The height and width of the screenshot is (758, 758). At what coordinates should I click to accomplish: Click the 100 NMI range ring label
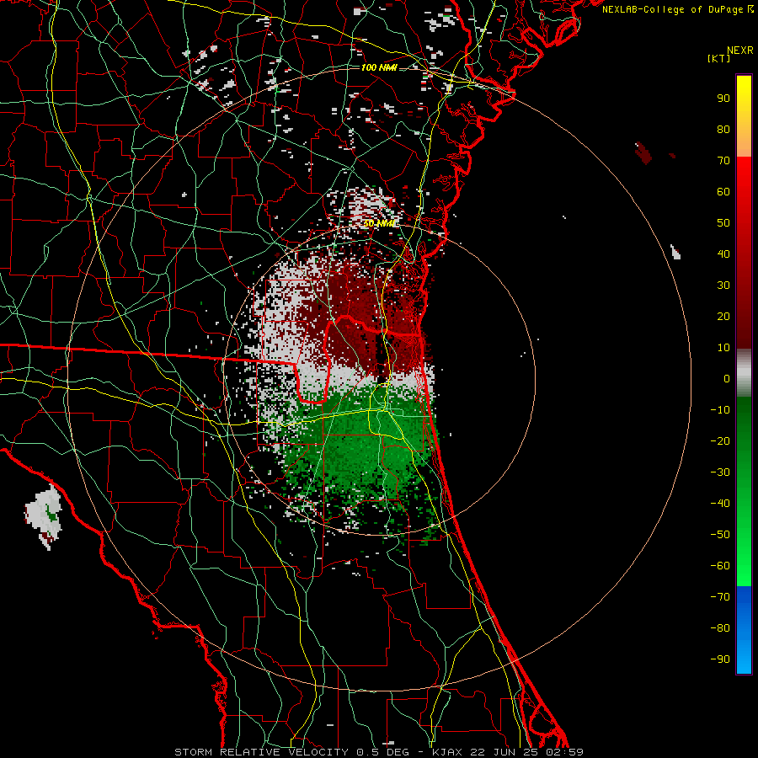[378, 67]
